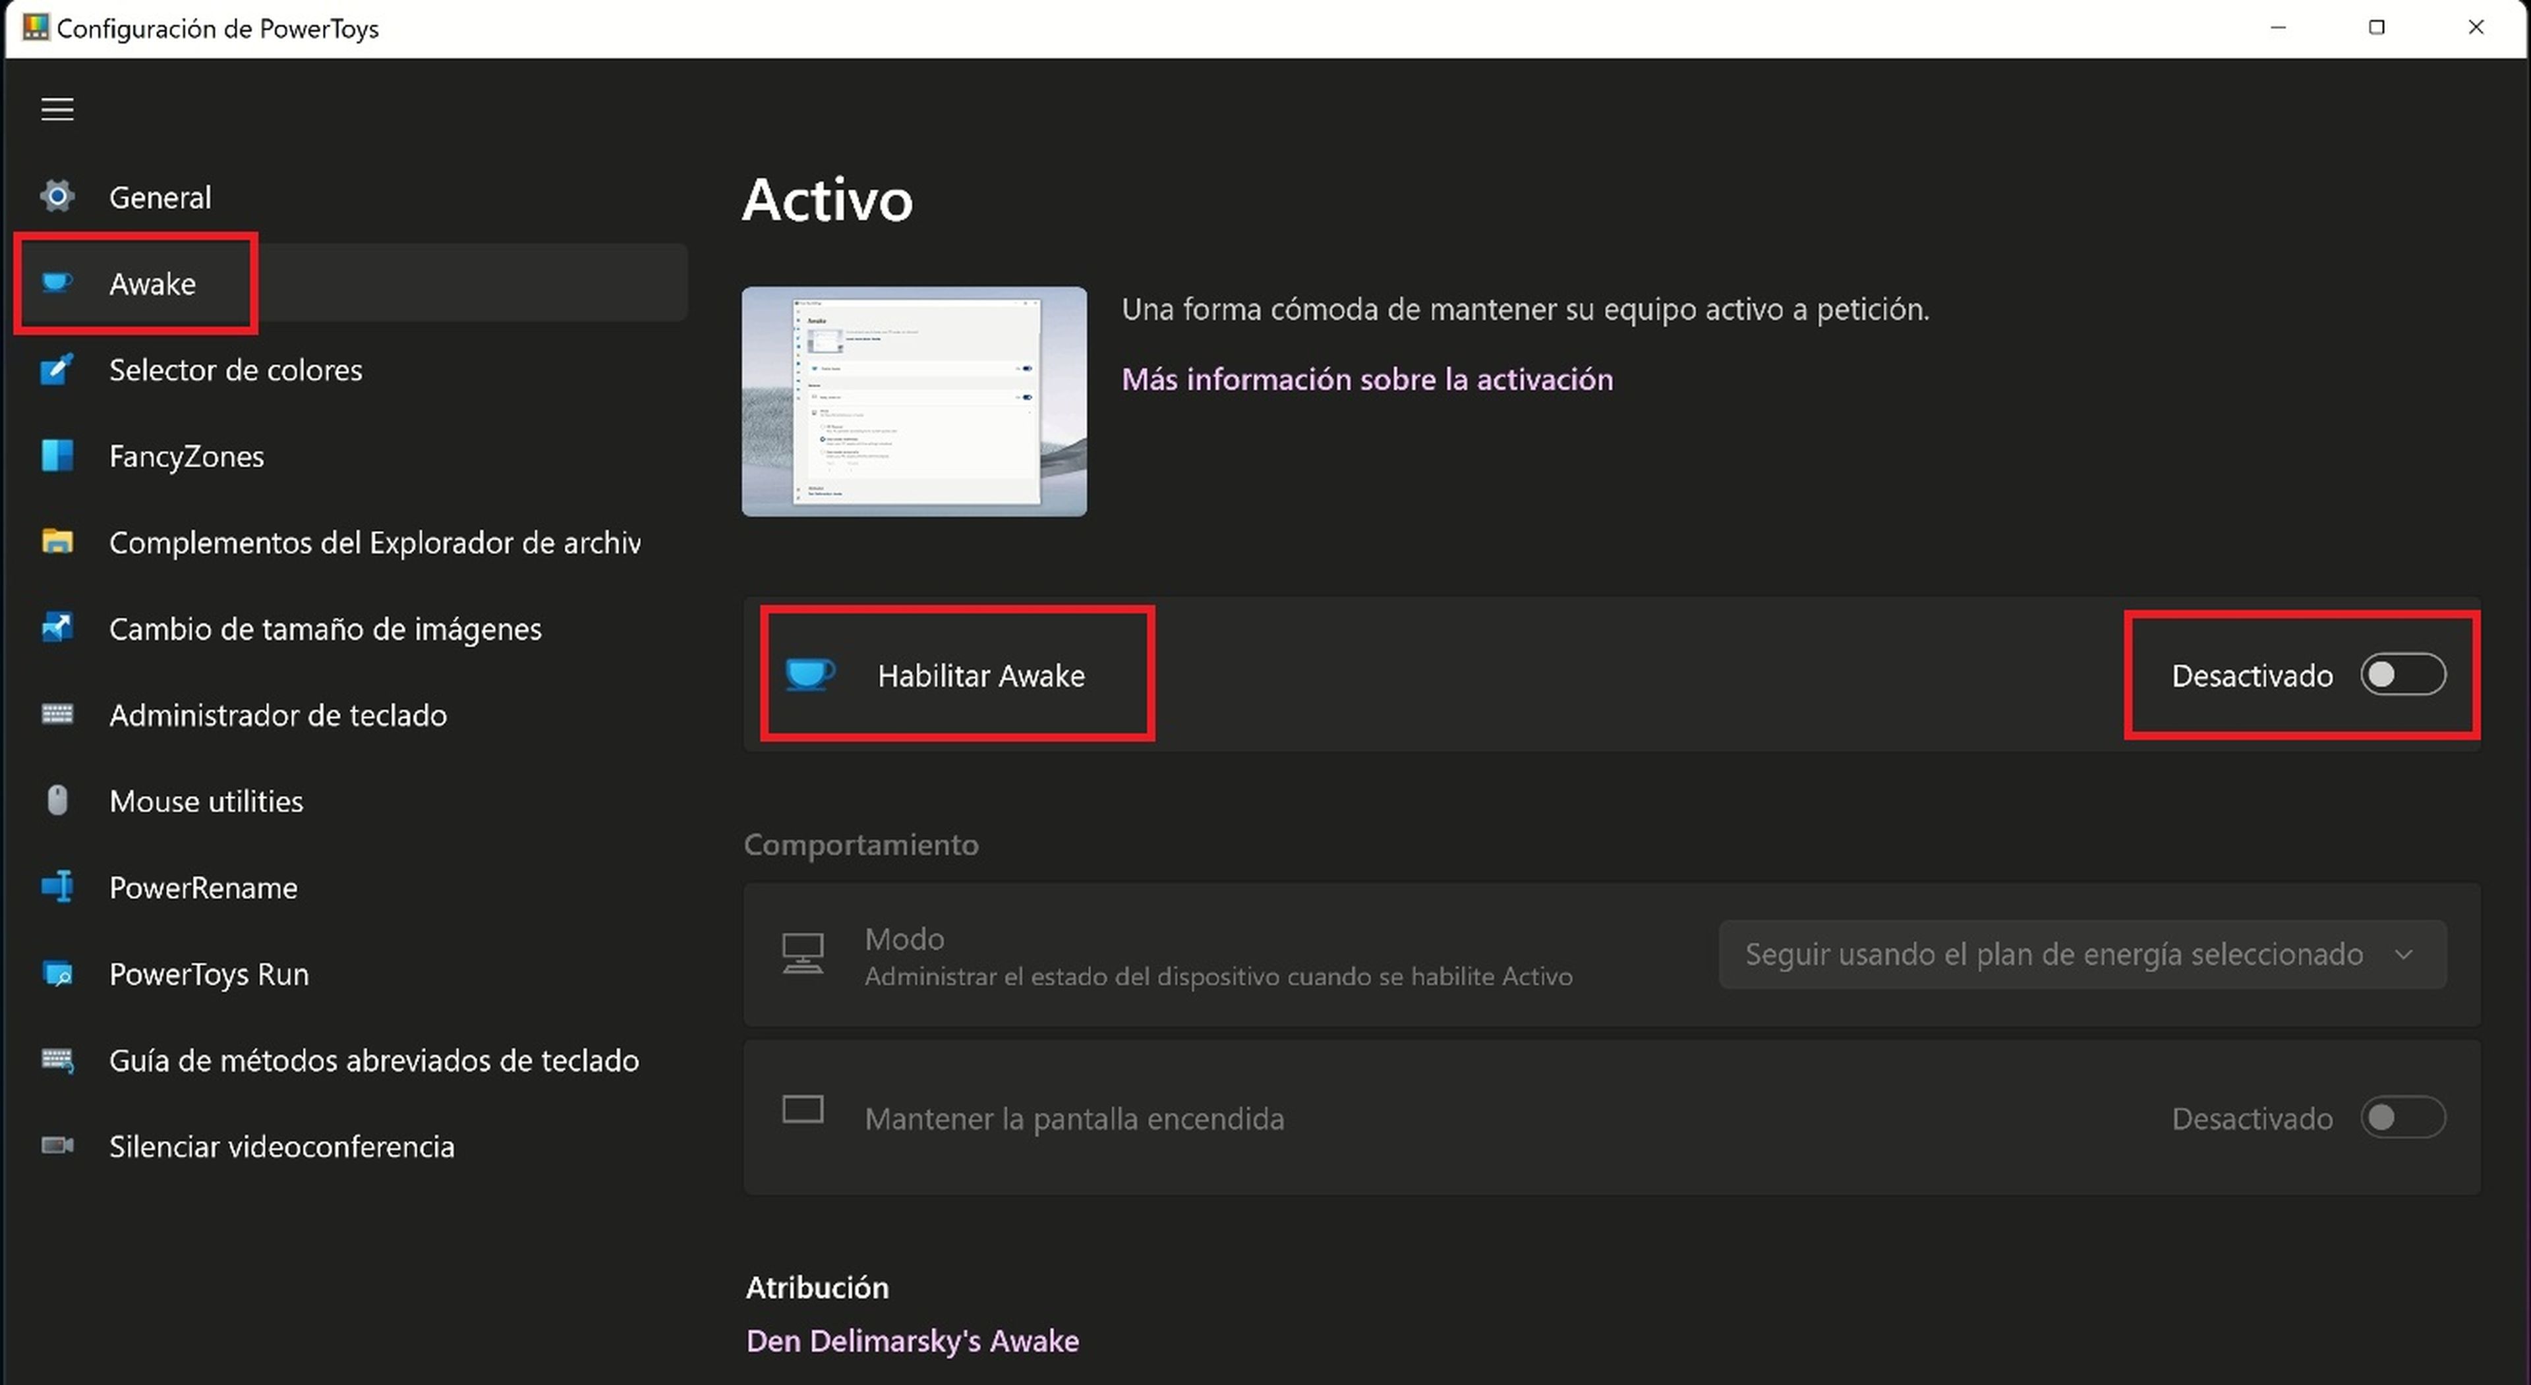Viewport: 2531px width, 1385px height.
Task: Open Complementos del Explorador de archivos section
Action: [x=373, y=542]
